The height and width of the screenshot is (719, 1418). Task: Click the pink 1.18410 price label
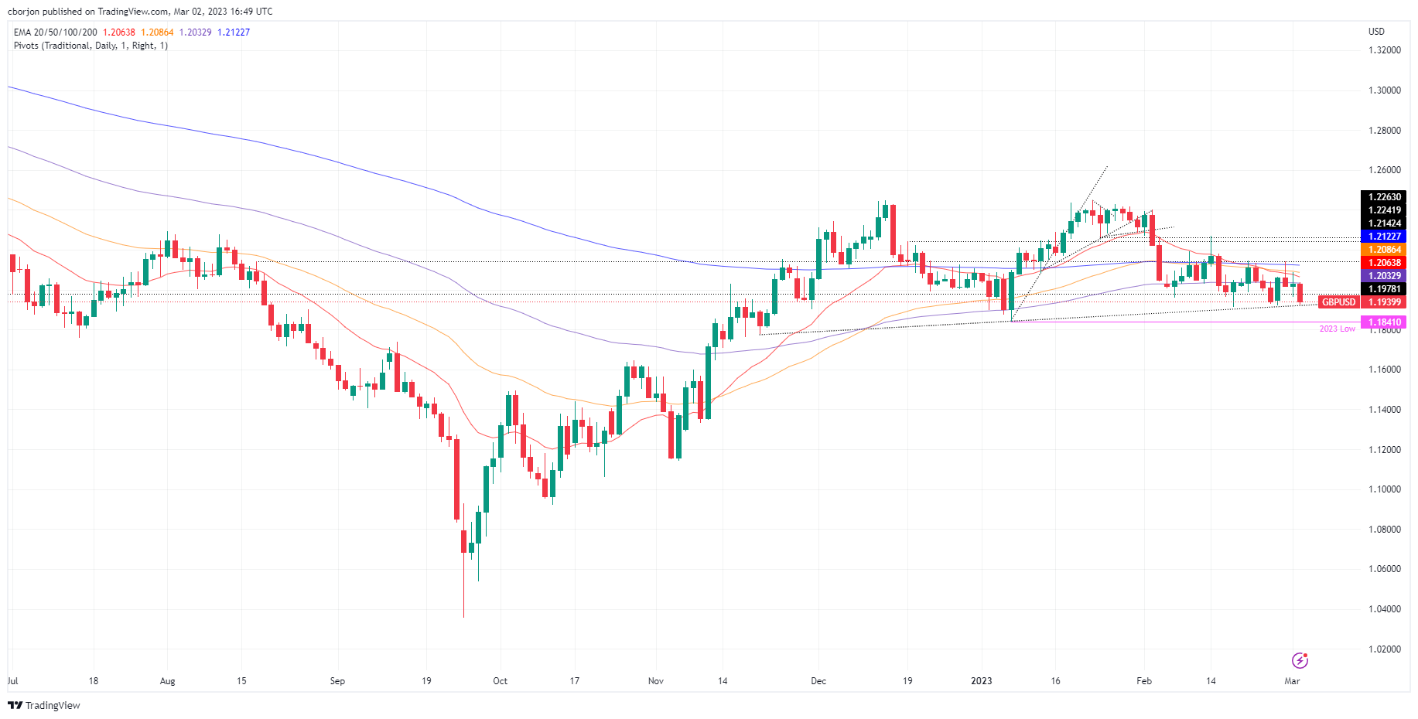pyautogui.click(x=1384, y=322)
